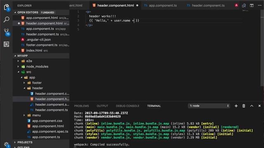Open index.html in open editors

click(x=41, y=51)
